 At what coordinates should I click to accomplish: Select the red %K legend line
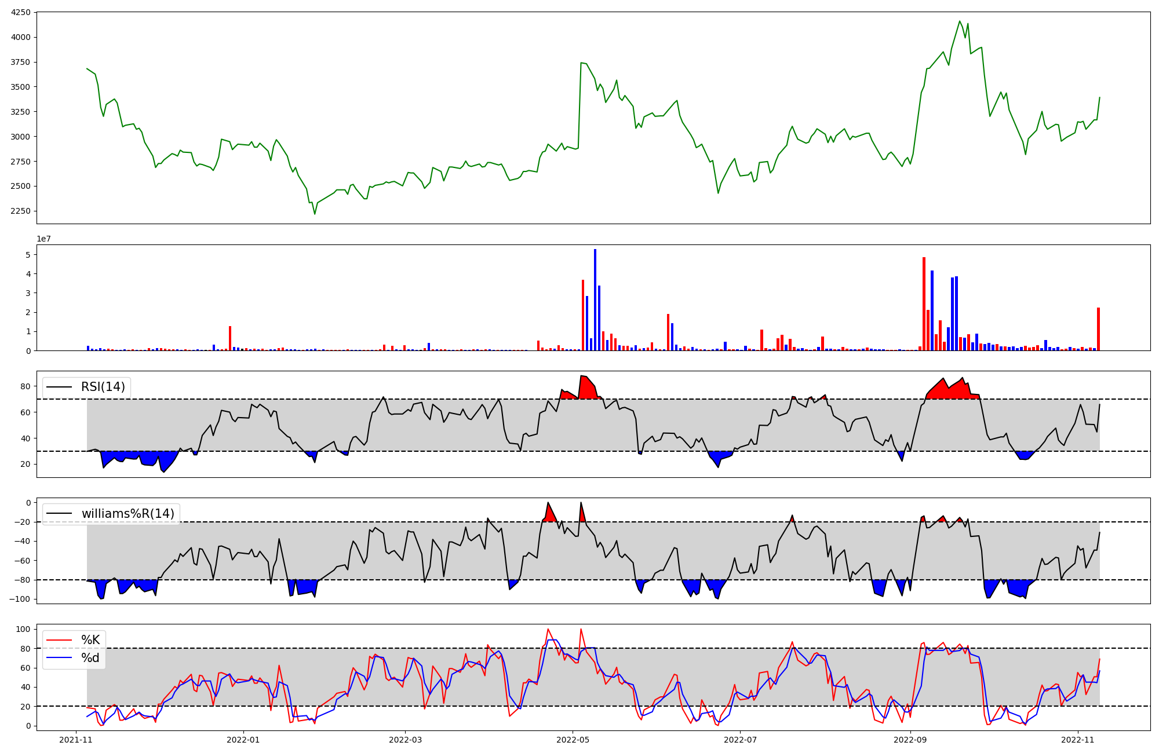[x=59, y=640]
